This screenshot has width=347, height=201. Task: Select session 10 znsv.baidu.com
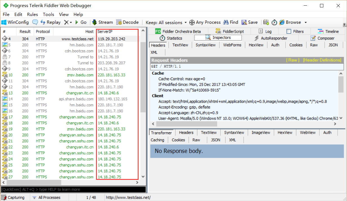(70, 75)
